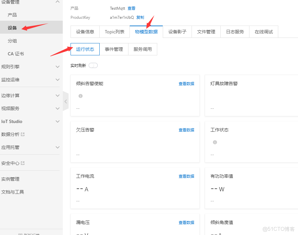Click the 灯具故障告警 card title
The width and height of the screenshot is (298, 235).
[224, 84]
